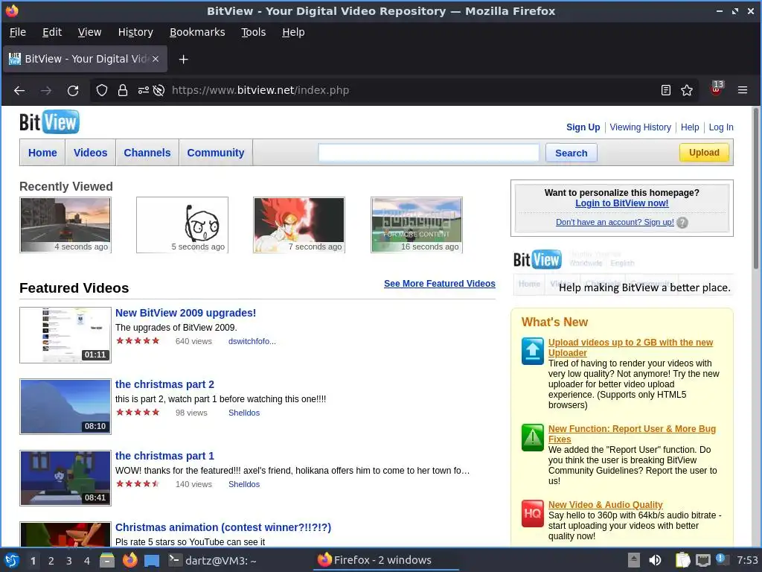Open the View menu
This screenshot has width=762, height=572.
pos(89,32)
